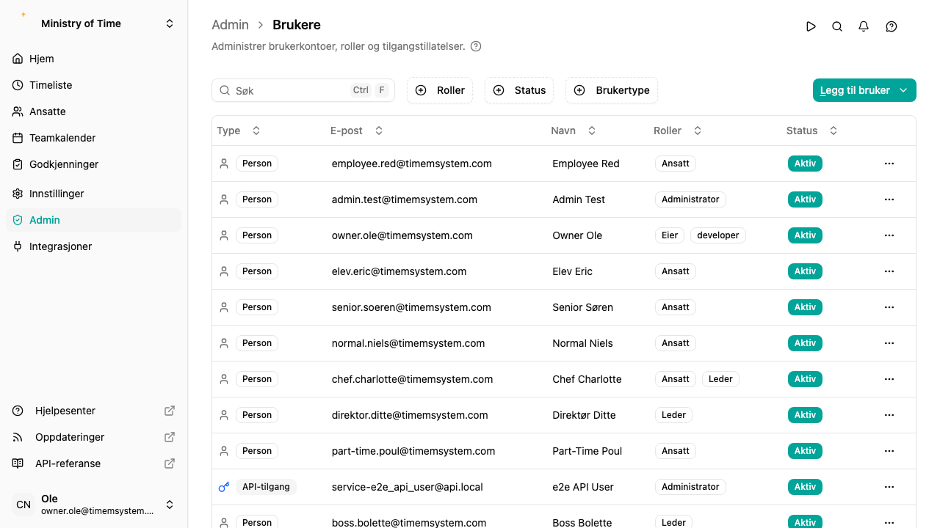Click the name Chef Charlotte

click(587, 379)
